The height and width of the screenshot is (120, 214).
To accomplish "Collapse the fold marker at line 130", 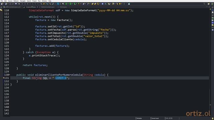I will pyautogui.click(x=10, y=75).
